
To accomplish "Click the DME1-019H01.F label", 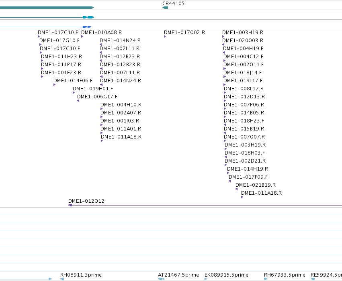I will pos(93,89).
